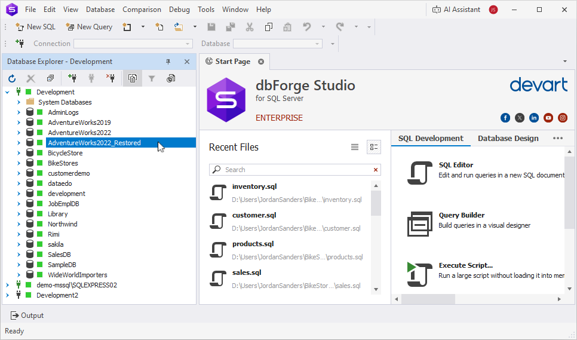Open the Database combo box
This screenshot has height=340, width=577.
[x=278, y=44]
